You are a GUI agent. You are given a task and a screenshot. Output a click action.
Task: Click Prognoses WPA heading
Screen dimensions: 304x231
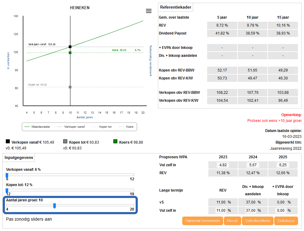pyautogui.click(x=173, y=157)
